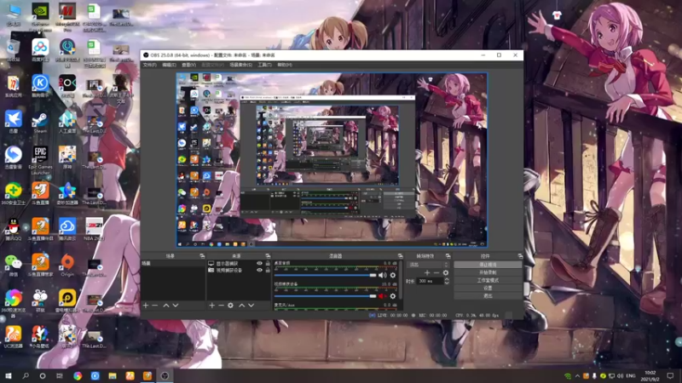Move the source down in the Sources list
Screen dimensions: 682x383
coord(251,306)
